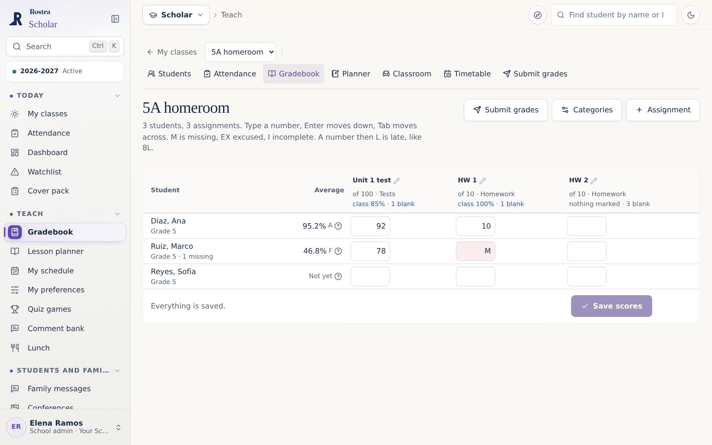Open My schedule in the sidebar
This screenshot has width=712, height=445.
[x=65, y=271]
